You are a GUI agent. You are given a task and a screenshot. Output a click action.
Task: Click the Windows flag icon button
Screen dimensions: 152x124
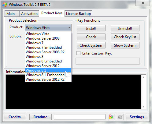[120, 117]
